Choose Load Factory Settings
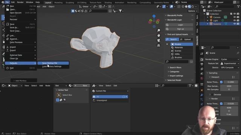Screen dimensions: 241x135 (x=53, y=67)
